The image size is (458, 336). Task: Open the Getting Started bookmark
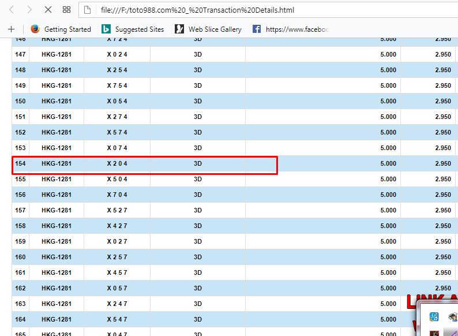click(x=67, y=29)
